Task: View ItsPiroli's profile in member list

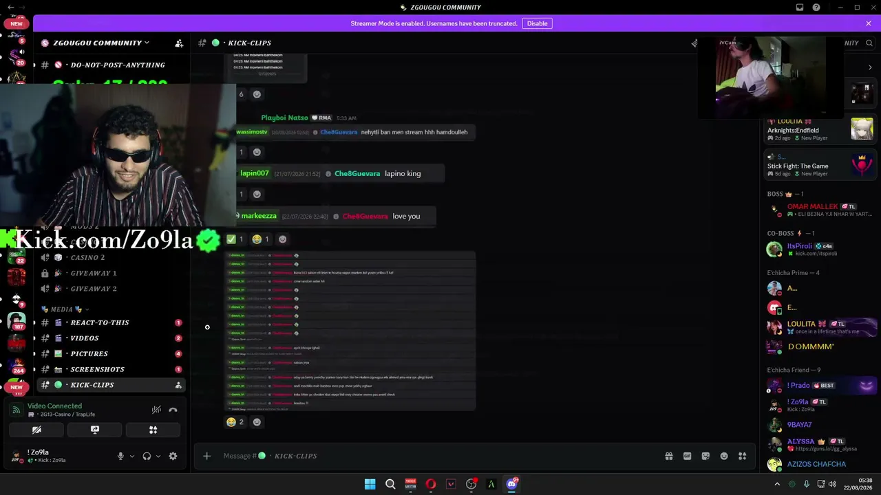Action: pos(820,249)
